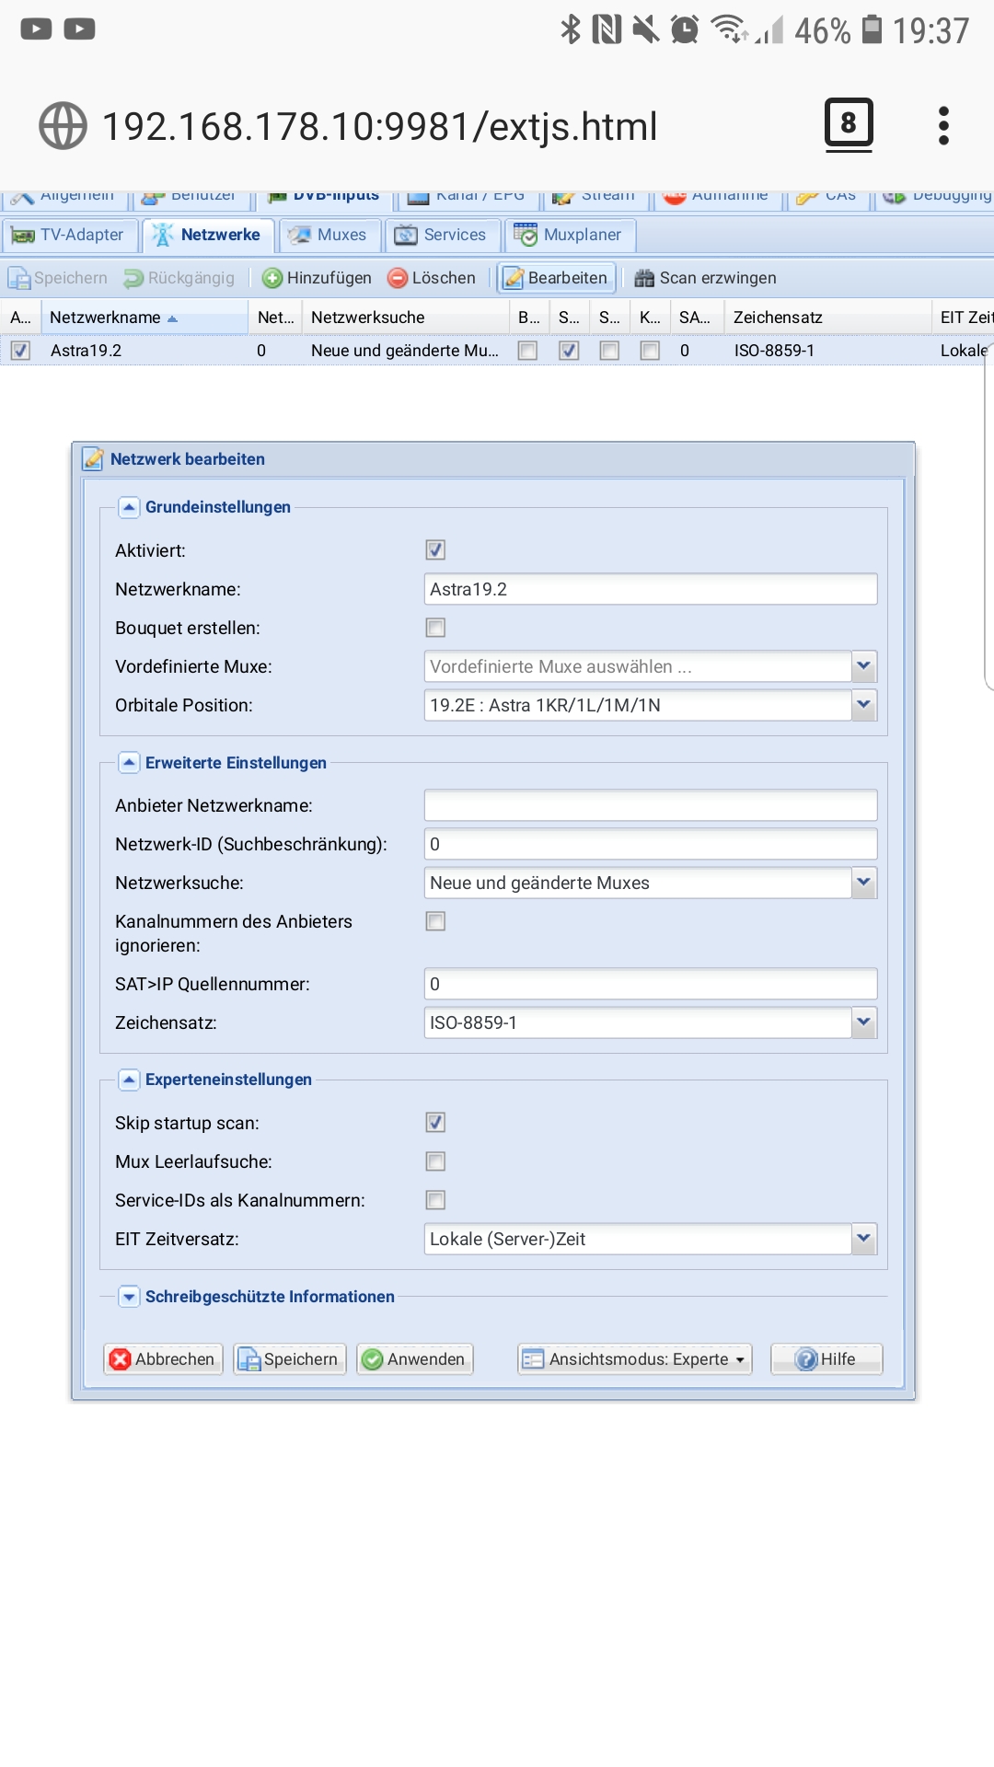
Task: Open the browser three-dot overflow menu
Action: point(943,126)
